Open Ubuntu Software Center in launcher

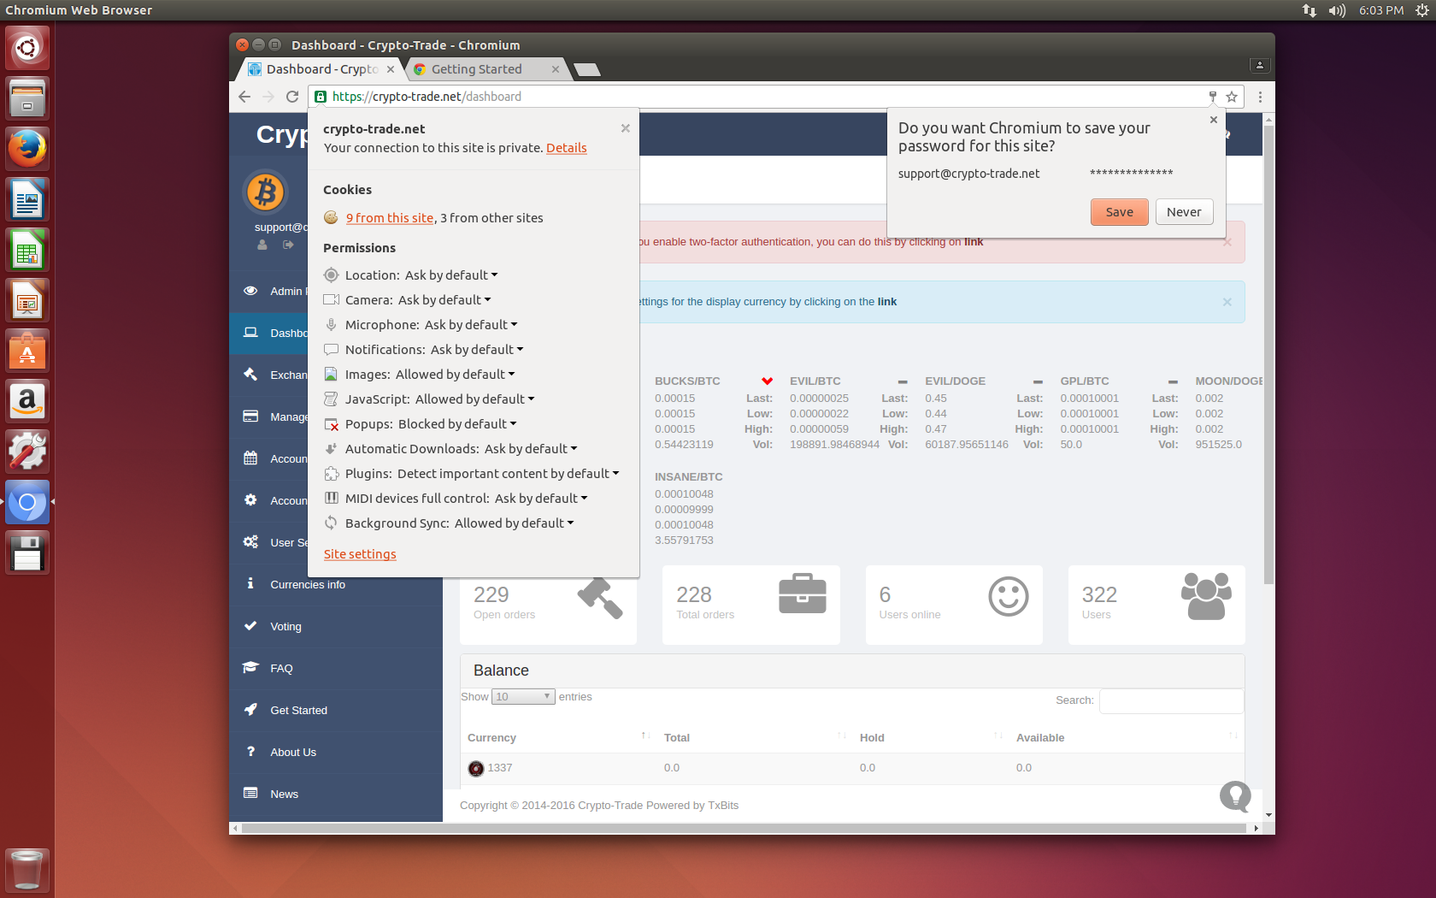pyautogui.click(x=27, y=351)
